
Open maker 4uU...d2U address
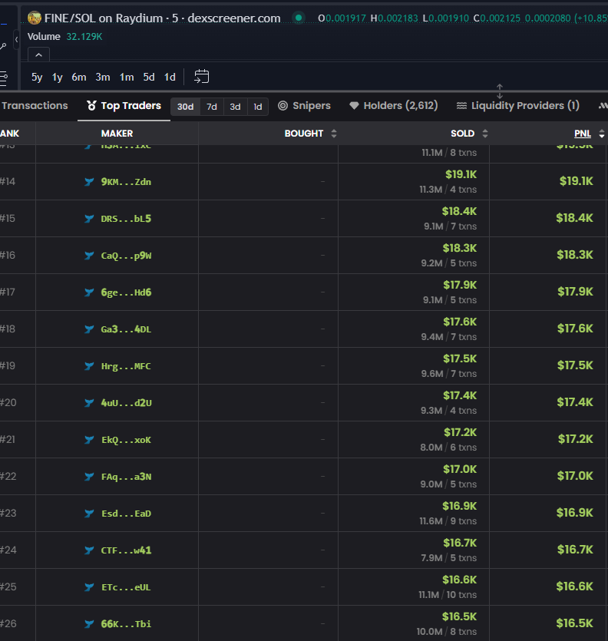[126, 403]
